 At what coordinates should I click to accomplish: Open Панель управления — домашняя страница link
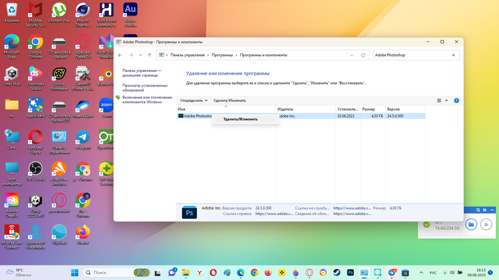pyautogui.click(x=142, y=73)
